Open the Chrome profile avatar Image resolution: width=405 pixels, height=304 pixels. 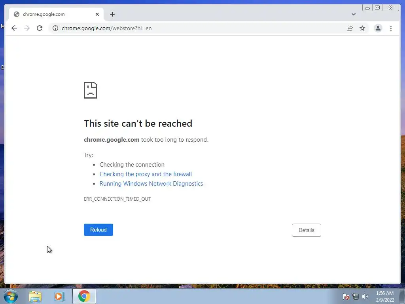click(378, 28)
